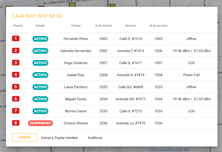This screenshot has width=222, height=152.
Task: Click the Power Fail status text
Action: click(191, 75)
